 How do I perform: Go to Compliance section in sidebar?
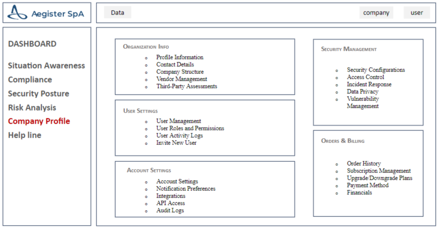[30, 80]
